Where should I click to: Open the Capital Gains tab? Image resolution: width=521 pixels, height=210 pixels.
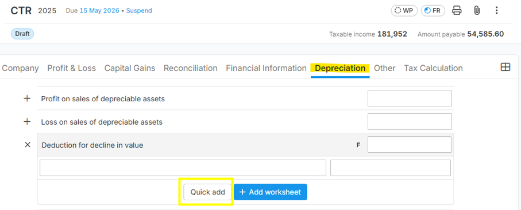coord(130,68)
